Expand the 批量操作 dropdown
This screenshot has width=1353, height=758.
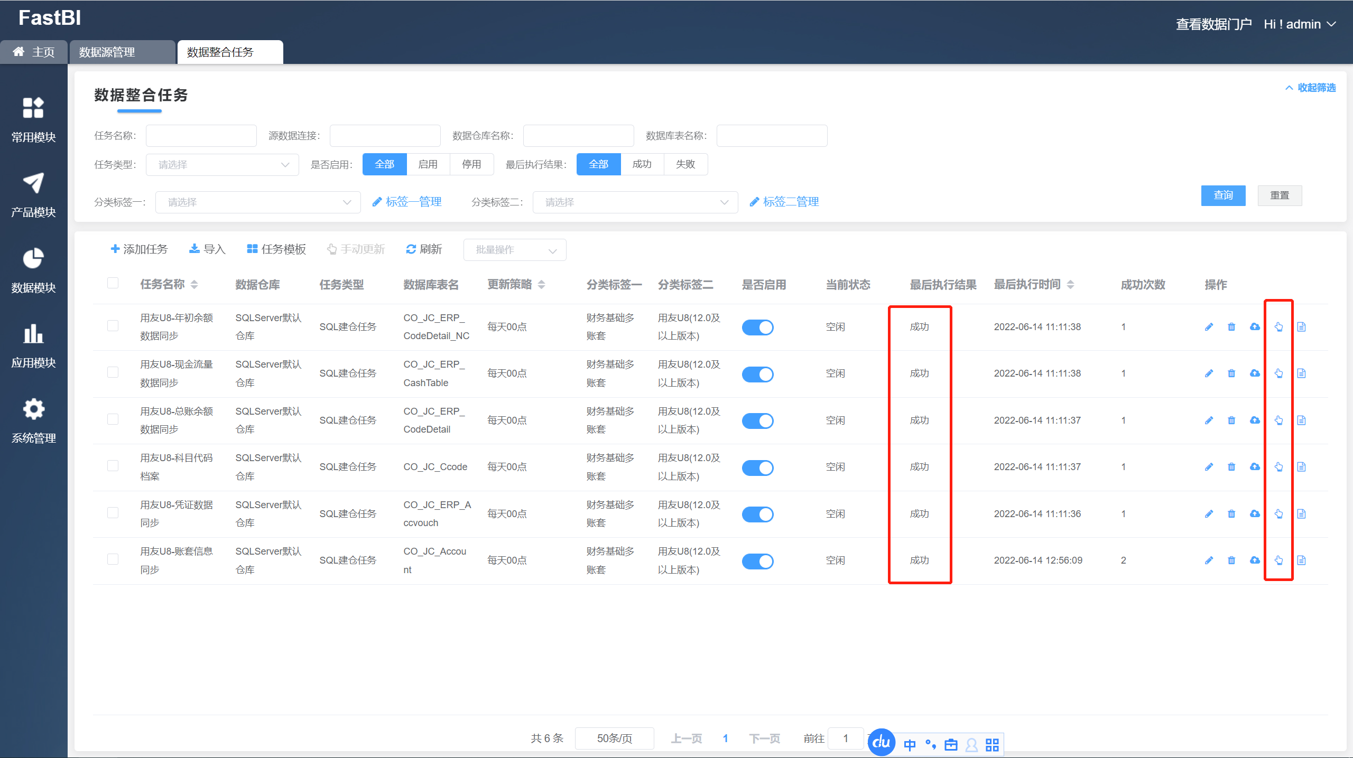514,250
